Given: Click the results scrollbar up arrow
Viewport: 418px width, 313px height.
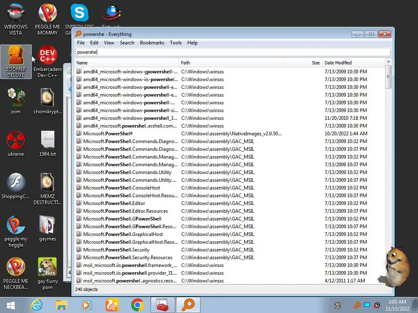Looking at the screenshot, I should tap(389, 62).
